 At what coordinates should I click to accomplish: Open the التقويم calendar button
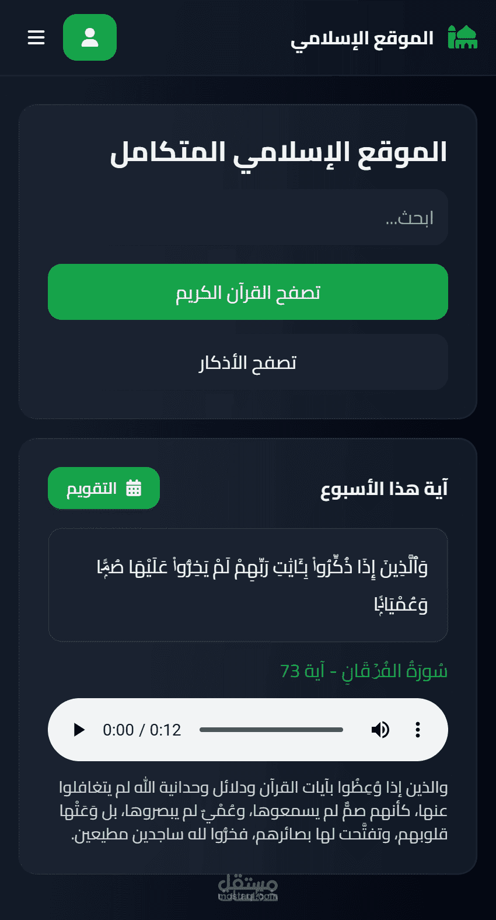coord(104,488)
